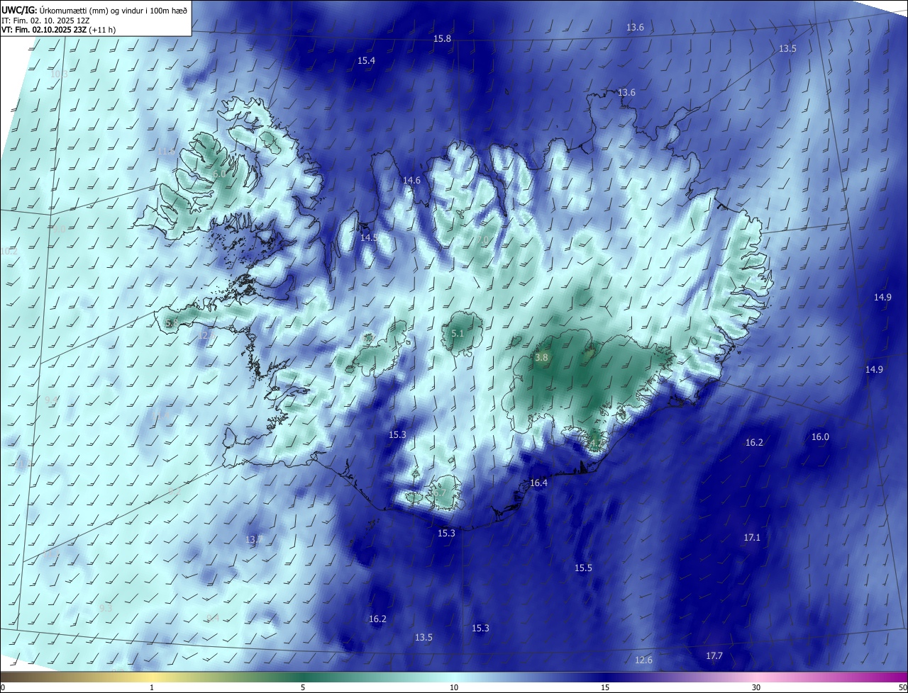Click the title line starting with 'UWC/IG: Úrkomumætti'
This screenshot has height=693, width=908.
tap(94, 9)
